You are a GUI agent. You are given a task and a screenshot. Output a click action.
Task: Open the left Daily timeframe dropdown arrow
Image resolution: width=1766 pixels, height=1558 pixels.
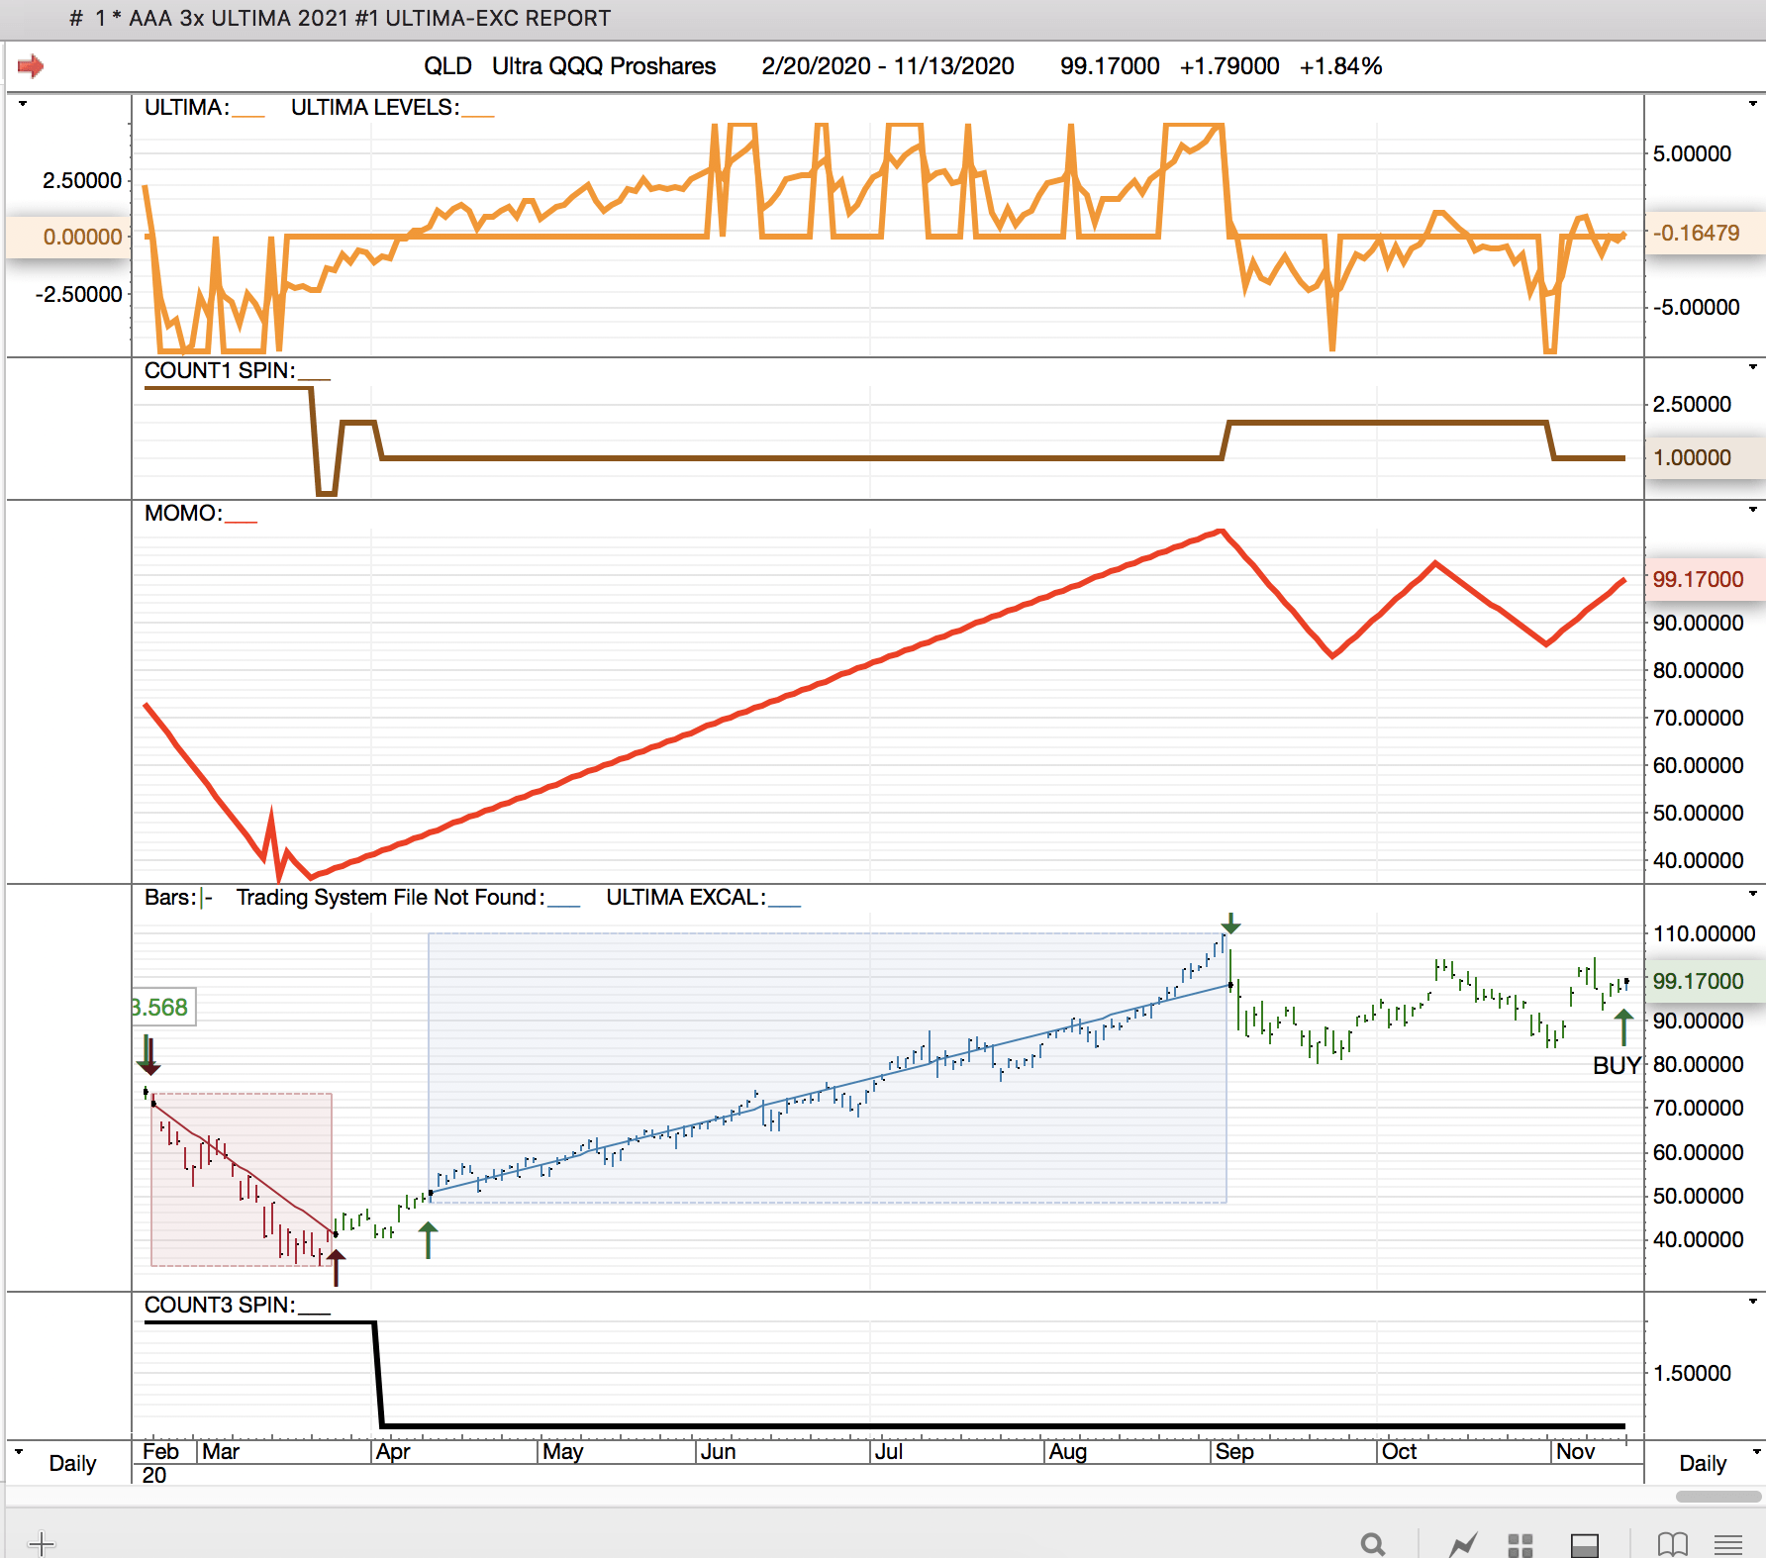19,1452
